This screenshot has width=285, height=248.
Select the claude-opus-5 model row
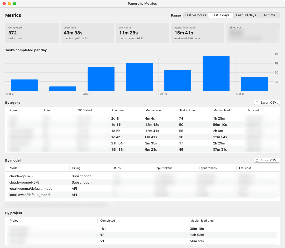pos(142,176)
